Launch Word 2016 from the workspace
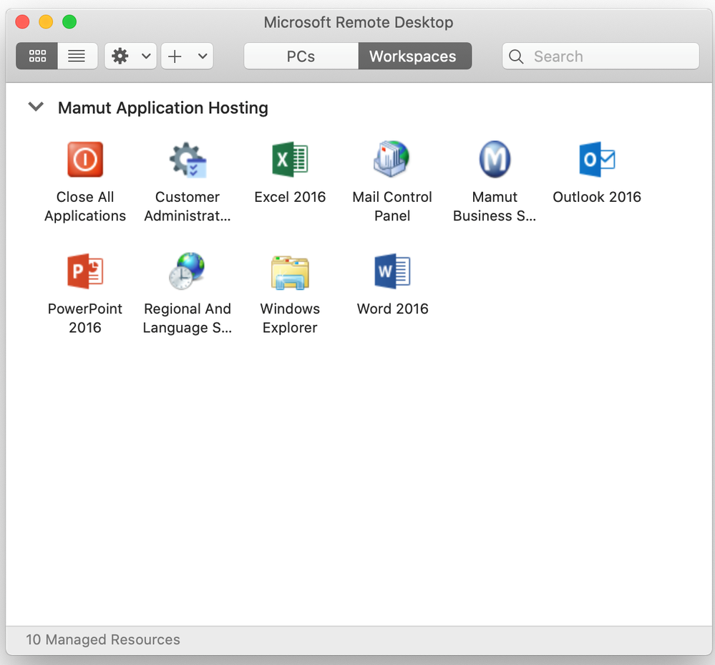 click(x=392, y=271)
